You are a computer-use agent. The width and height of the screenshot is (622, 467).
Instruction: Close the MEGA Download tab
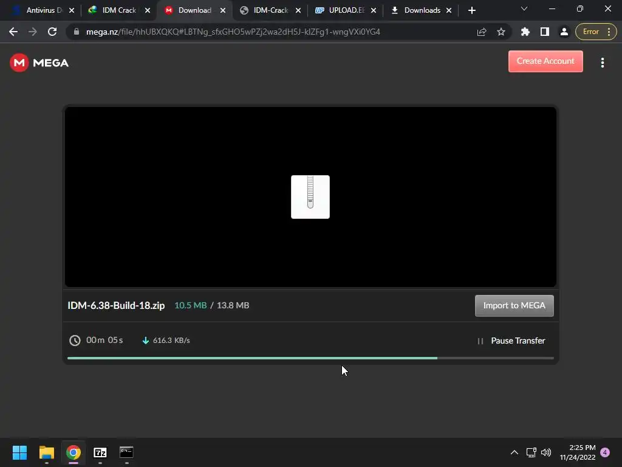pos(223,10)
